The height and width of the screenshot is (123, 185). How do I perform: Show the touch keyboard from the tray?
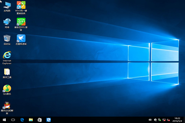(x=150, y=120)
